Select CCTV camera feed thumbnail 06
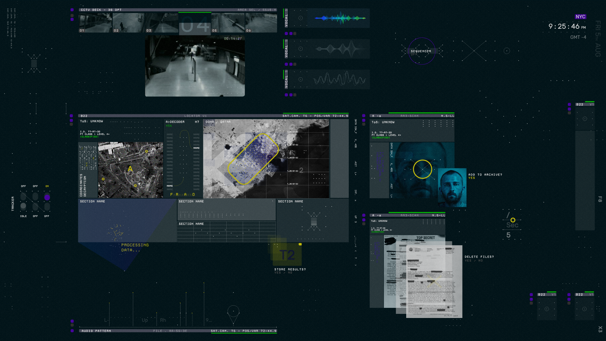 point(261,23)
